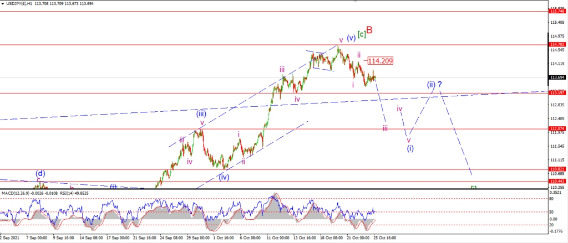Viewport: 568px width, 243px height.
Task: Click the green [c] wave label
Action: click(x=361, y=34)
